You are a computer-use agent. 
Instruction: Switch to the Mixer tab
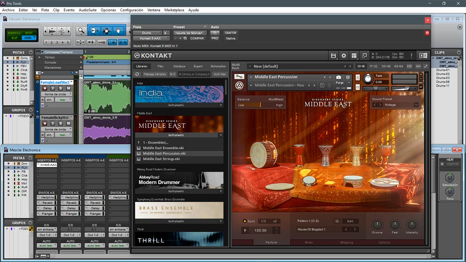tap(309, 243)
